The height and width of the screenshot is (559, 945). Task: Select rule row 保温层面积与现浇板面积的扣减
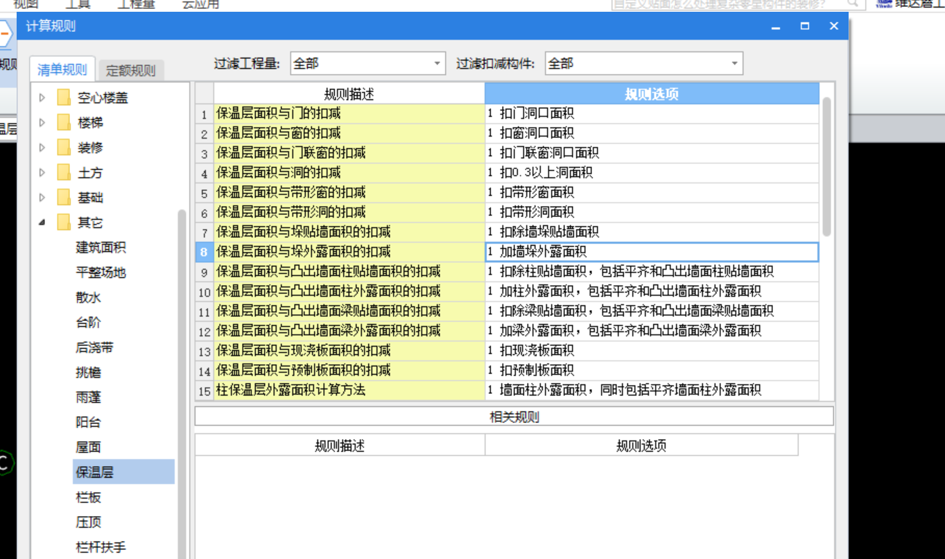pos(349,351)
